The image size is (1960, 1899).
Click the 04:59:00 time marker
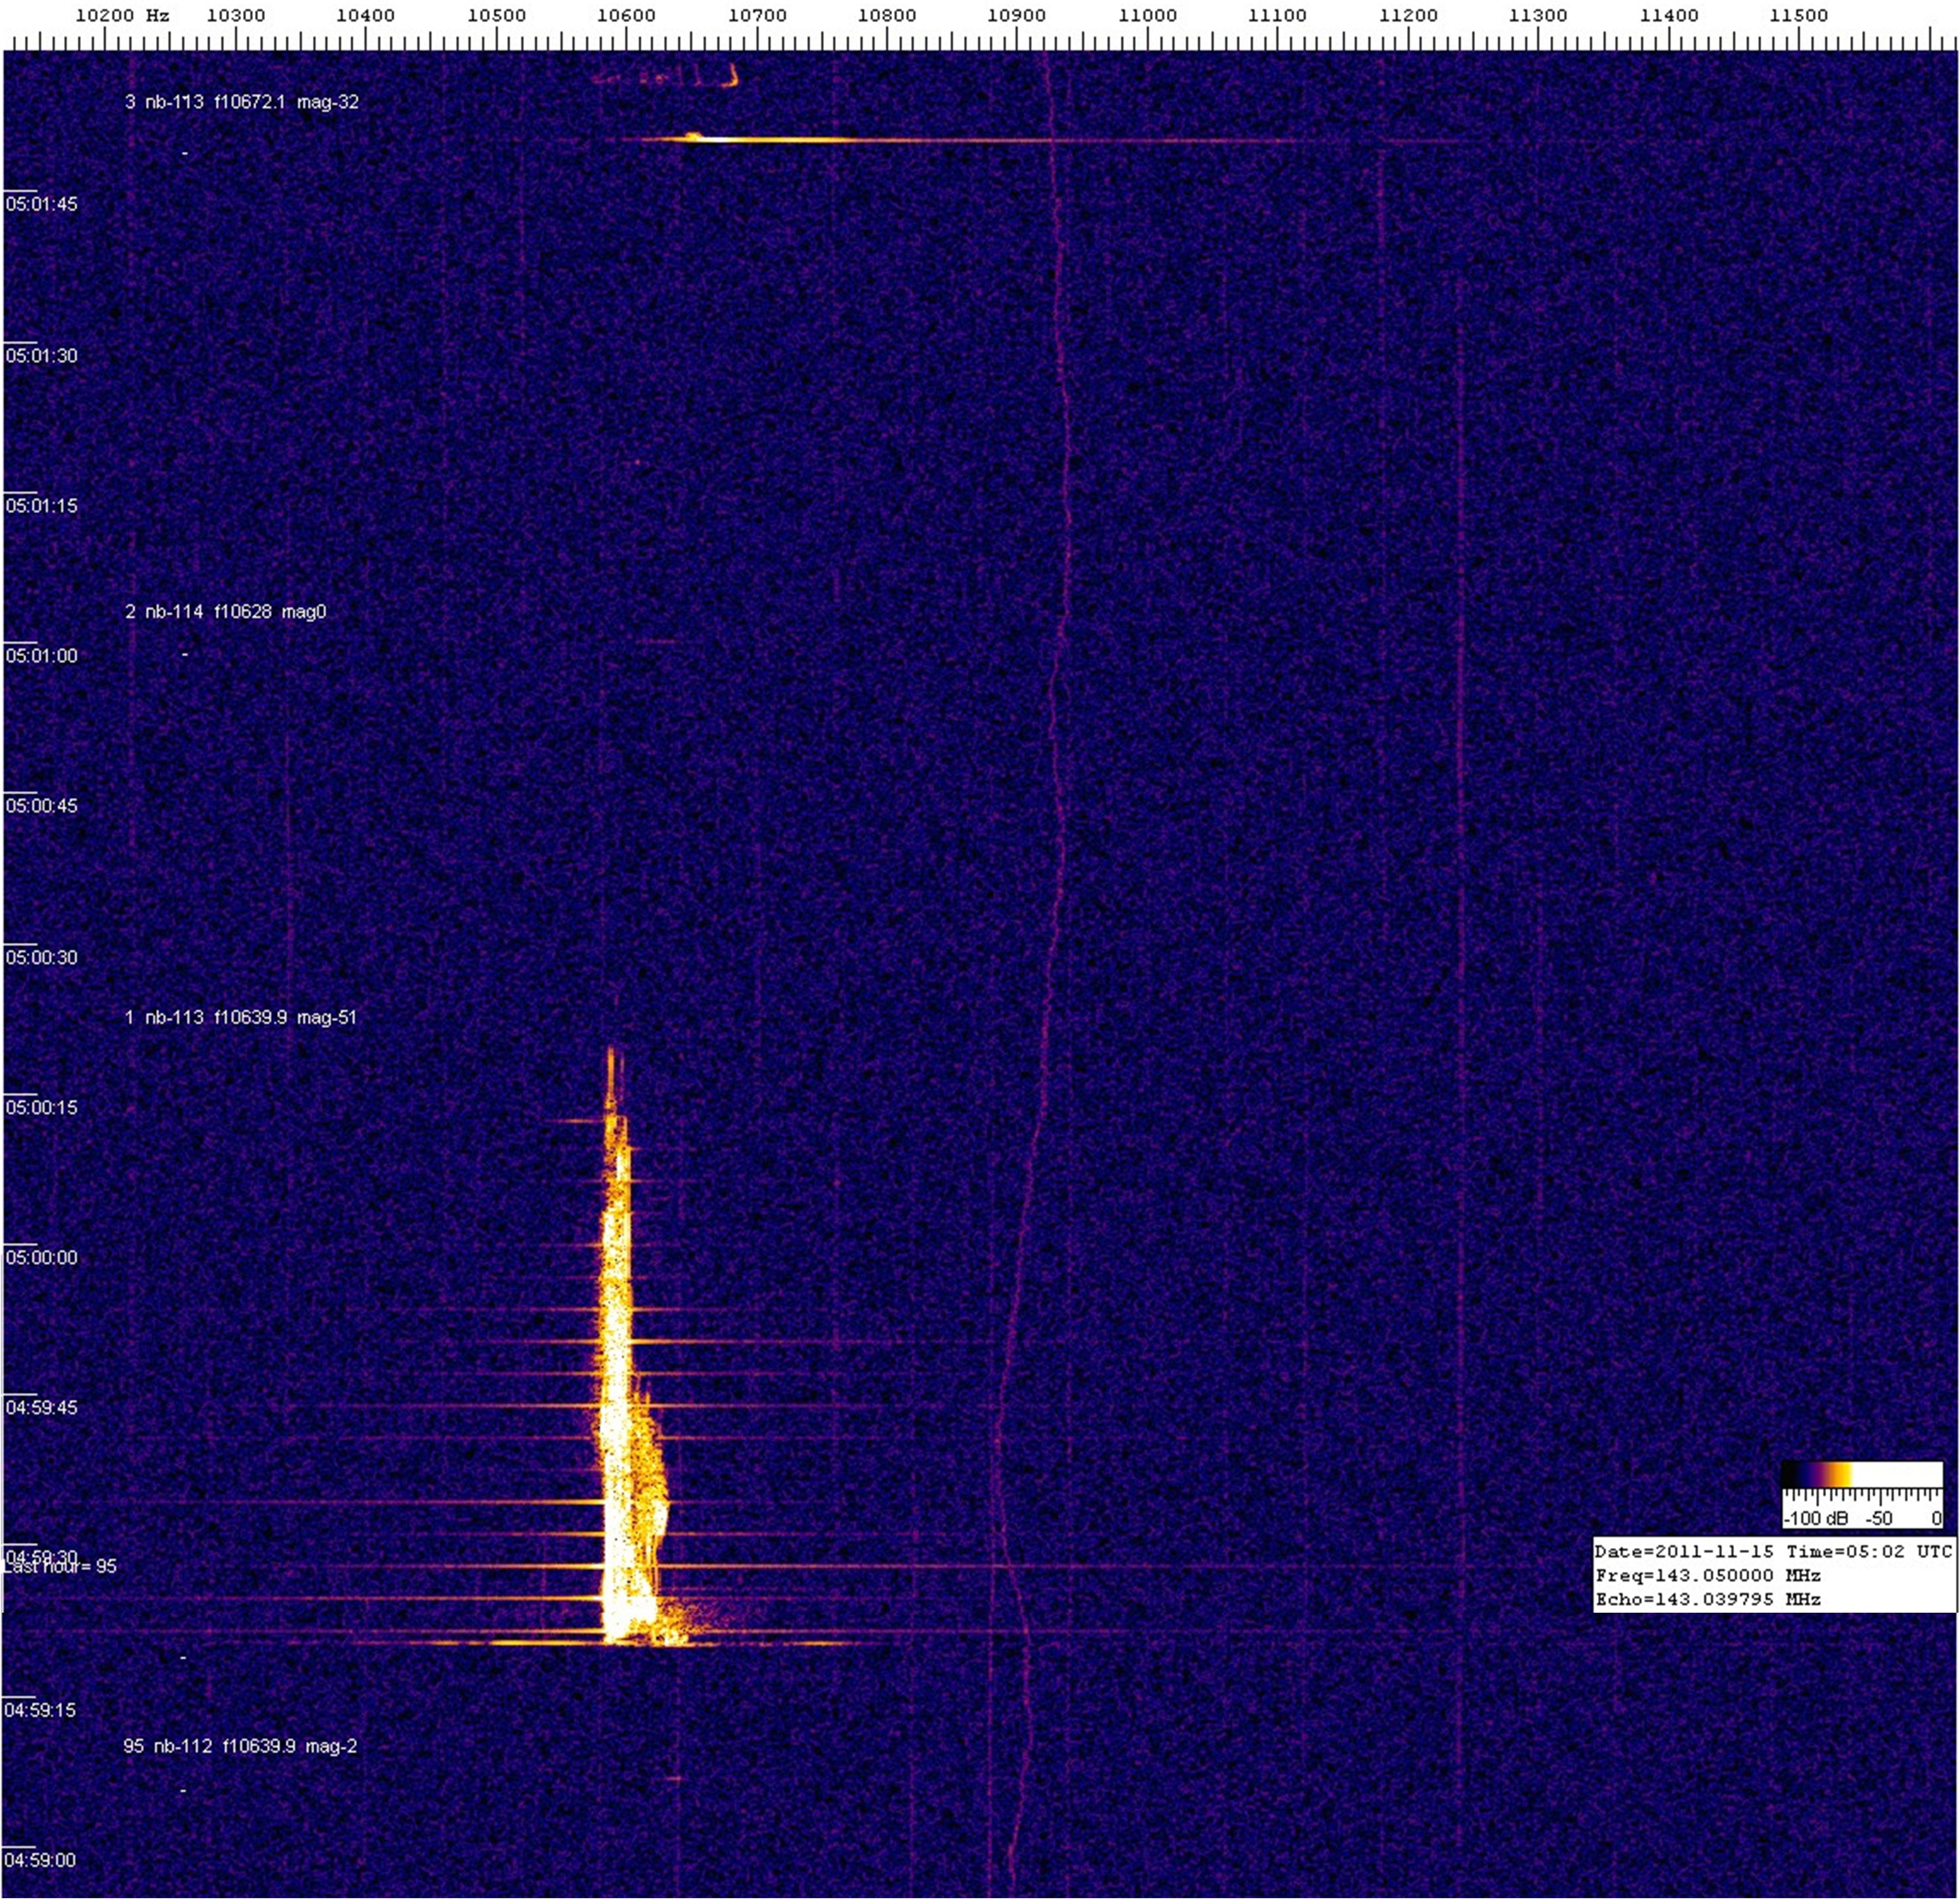[x=41, y=1860]
